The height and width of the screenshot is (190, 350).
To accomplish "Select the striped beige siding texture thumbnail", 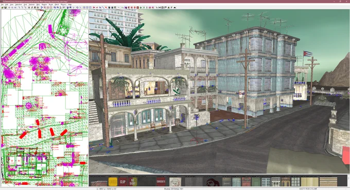I will click(328, 182).
